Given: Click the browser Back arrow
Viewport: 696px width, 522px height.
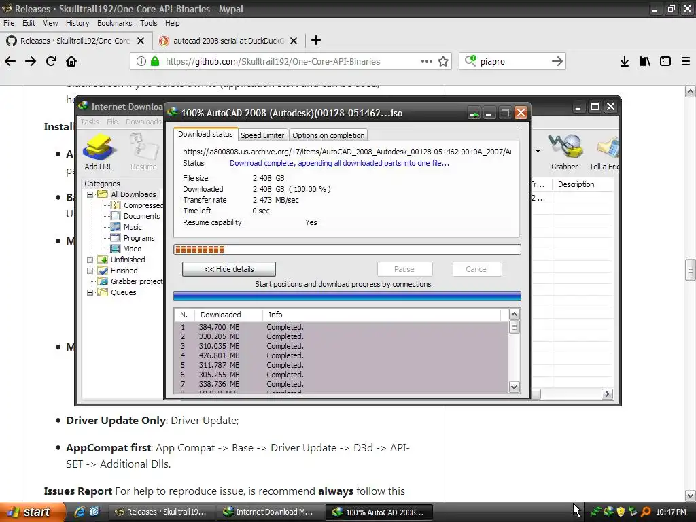Looking at the screenshot, I should (10, 61).
